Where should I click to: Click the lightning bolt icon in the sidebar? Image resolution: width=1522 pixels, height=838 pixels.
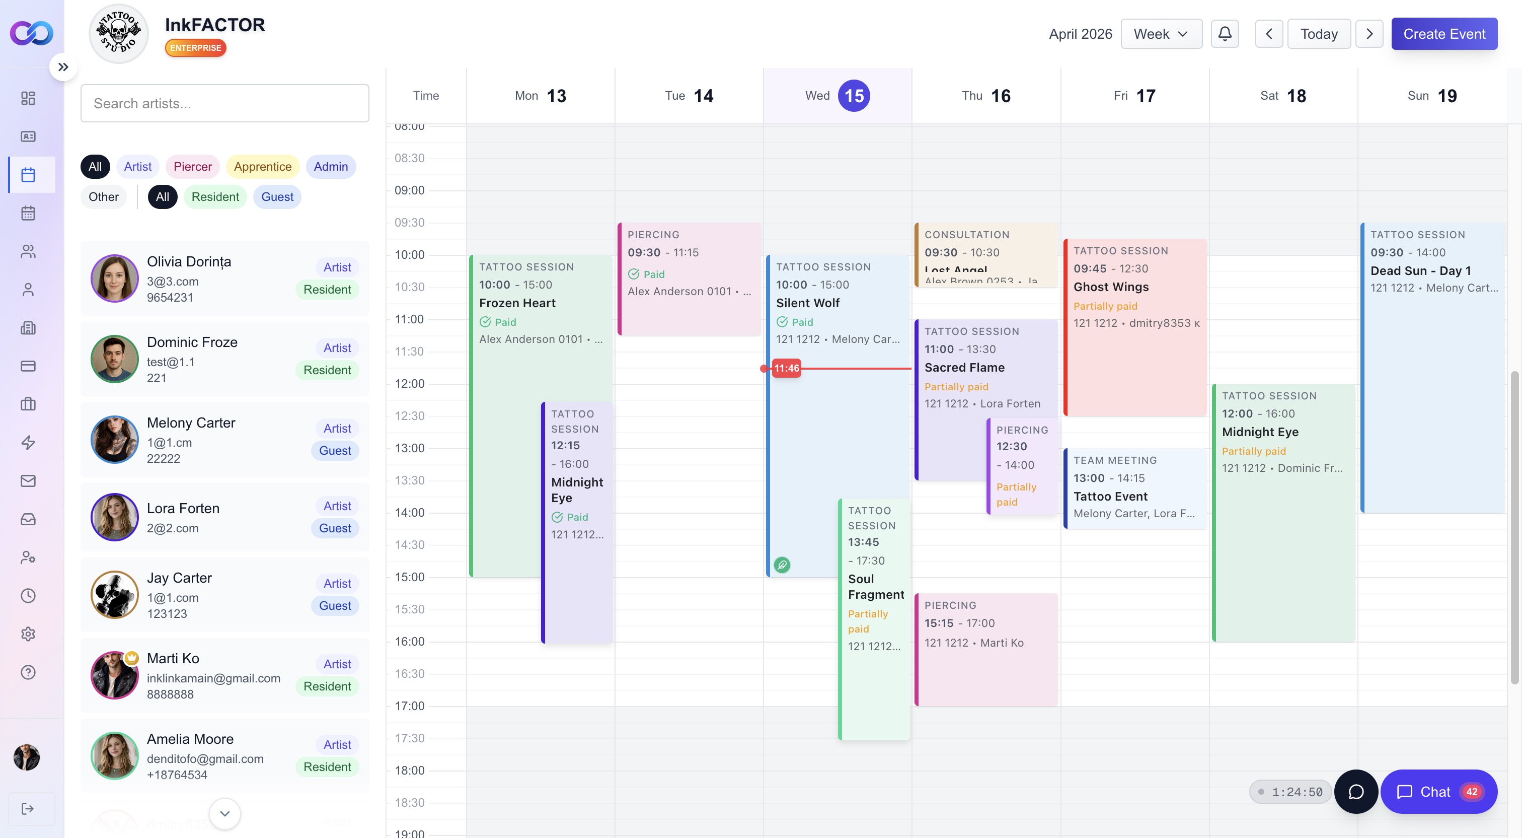click(x=28, y=442)
